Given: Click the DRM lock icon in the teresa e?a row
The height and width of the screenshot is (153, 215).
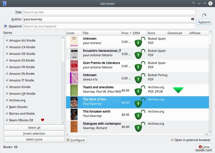Looking at the screenshot, I should (x=139, y=78).
